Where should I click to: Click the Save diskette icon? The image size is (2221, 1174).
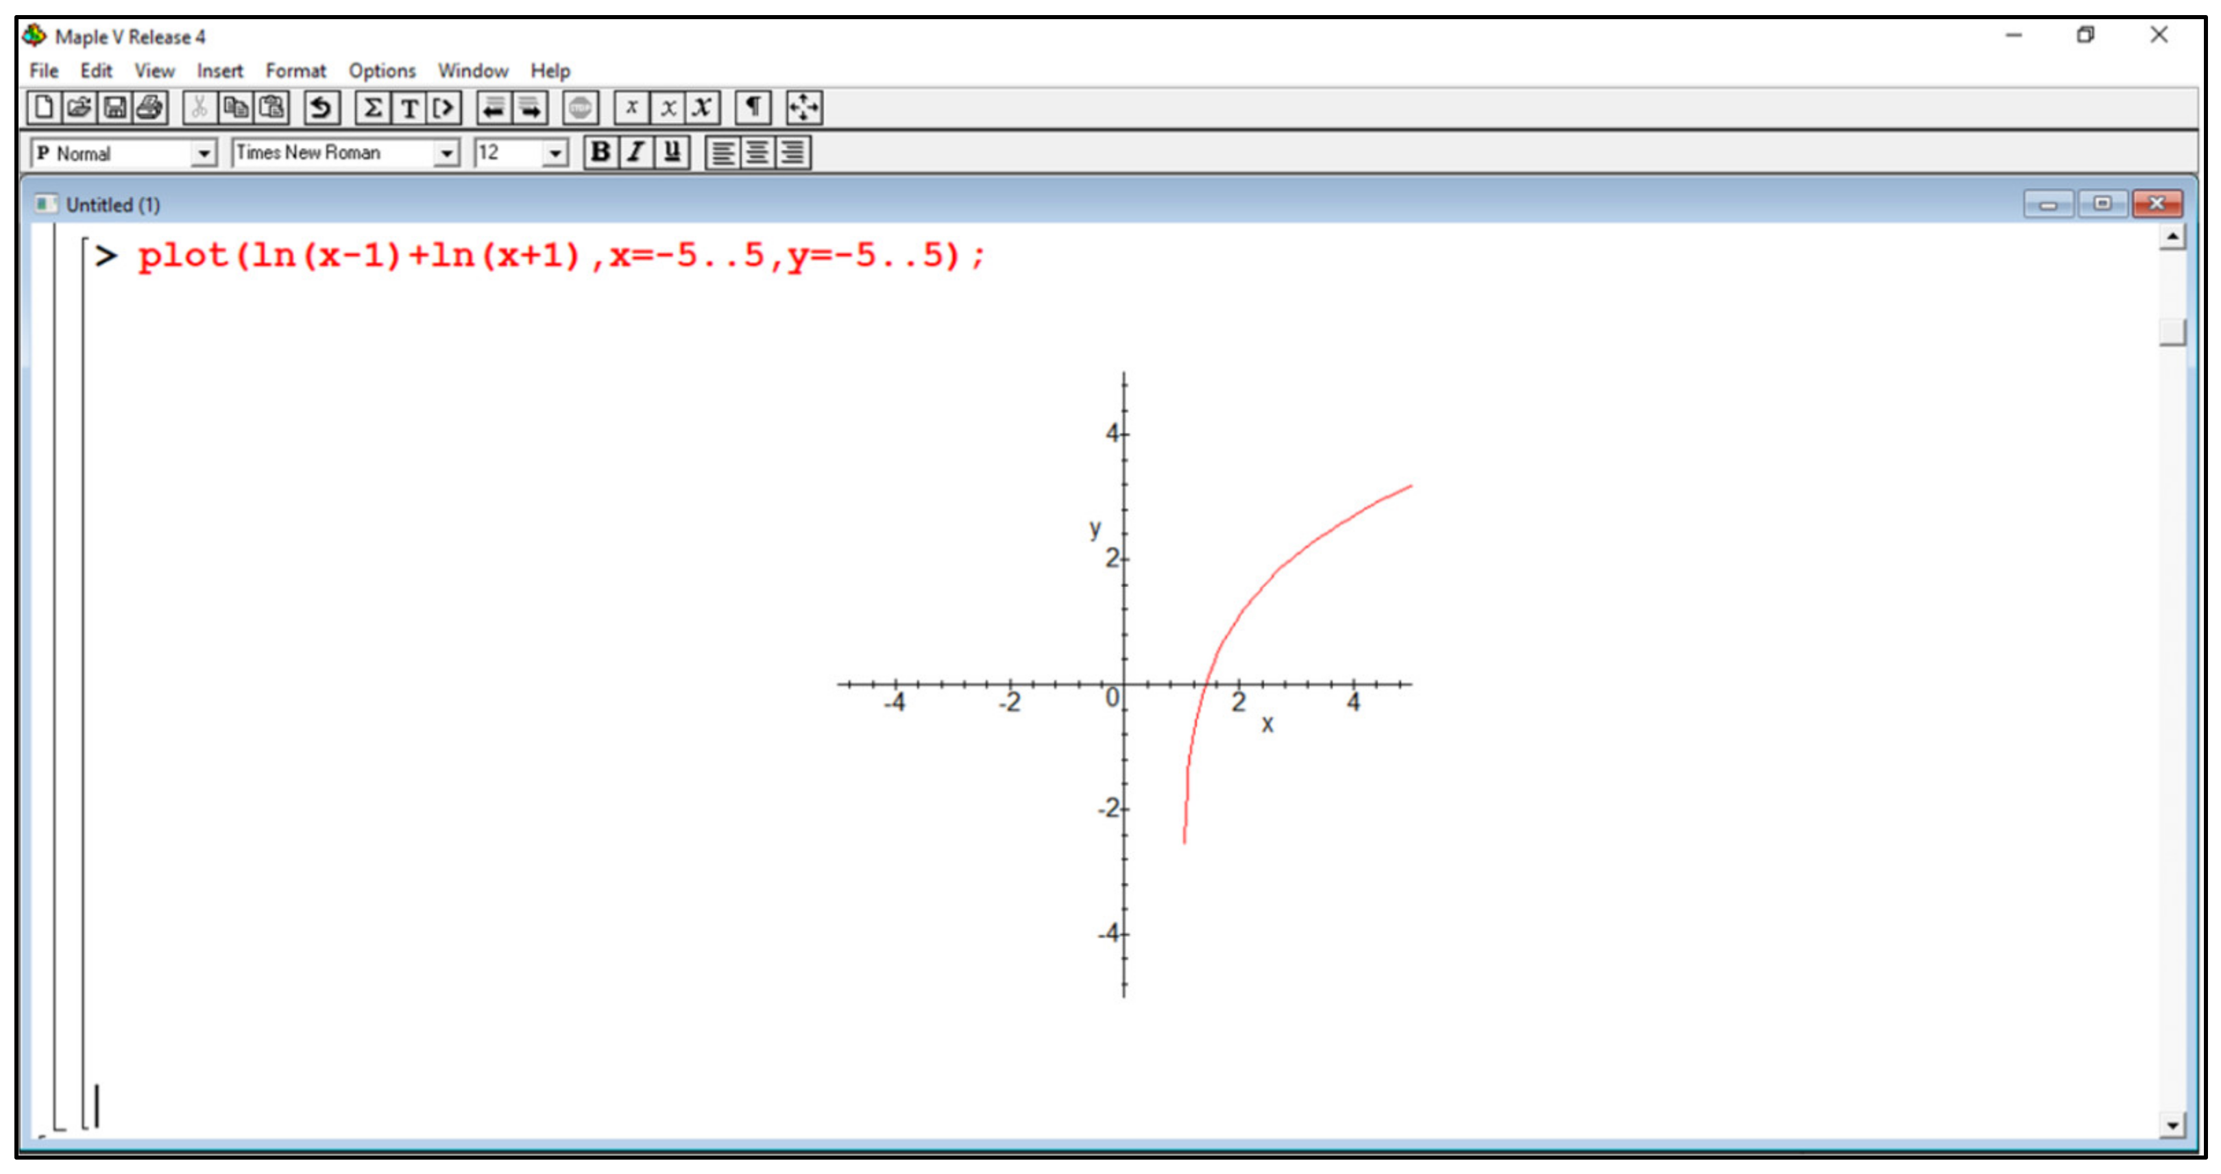tap(114, 108)
